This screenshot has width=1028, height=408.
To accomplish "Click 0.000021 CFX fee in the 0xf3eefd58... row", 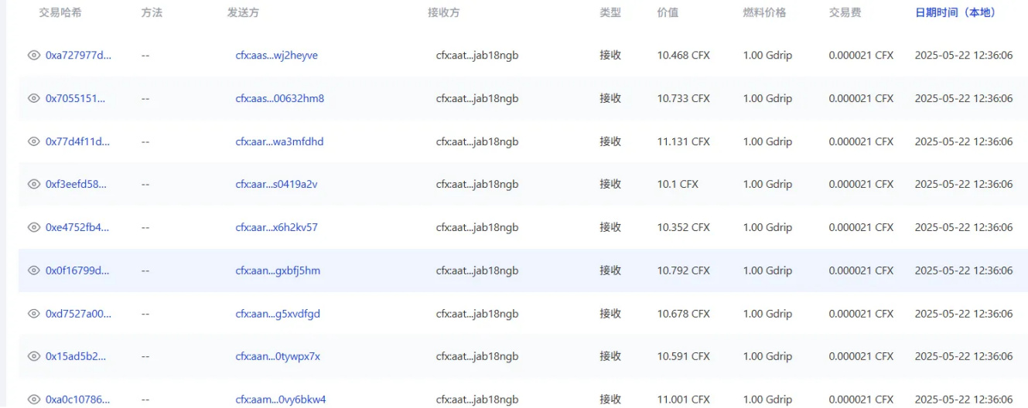I will [861, 185].
